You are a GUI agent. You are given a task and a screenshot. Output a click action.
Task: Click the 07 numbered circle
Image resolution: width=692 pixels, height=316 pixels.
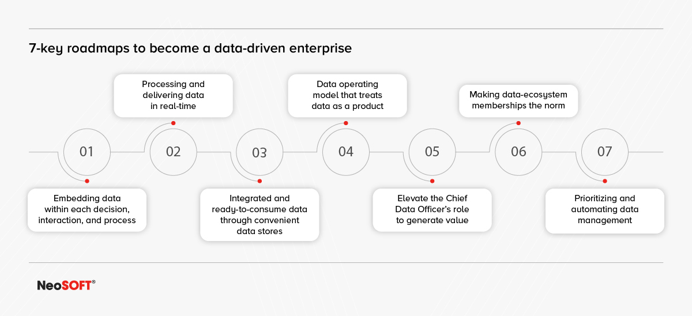[x=604, y=152]
